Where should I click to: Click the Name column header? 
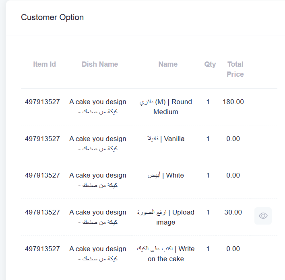[x=168, y=64]
